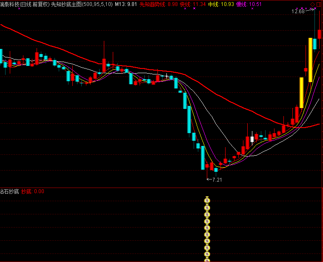
Task: Select the topmost money bag signal icon
Action: tap(207, 200)
